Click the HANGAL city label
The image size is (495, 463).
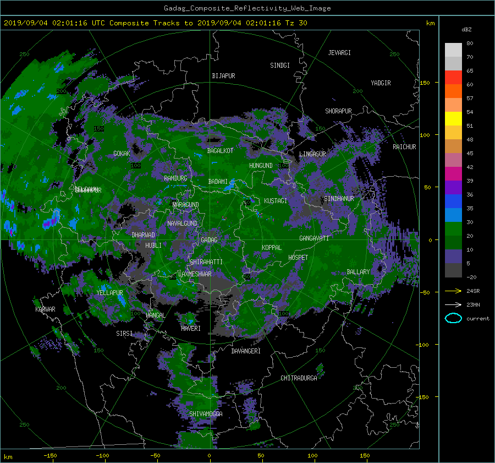click(x=155, y=315)
